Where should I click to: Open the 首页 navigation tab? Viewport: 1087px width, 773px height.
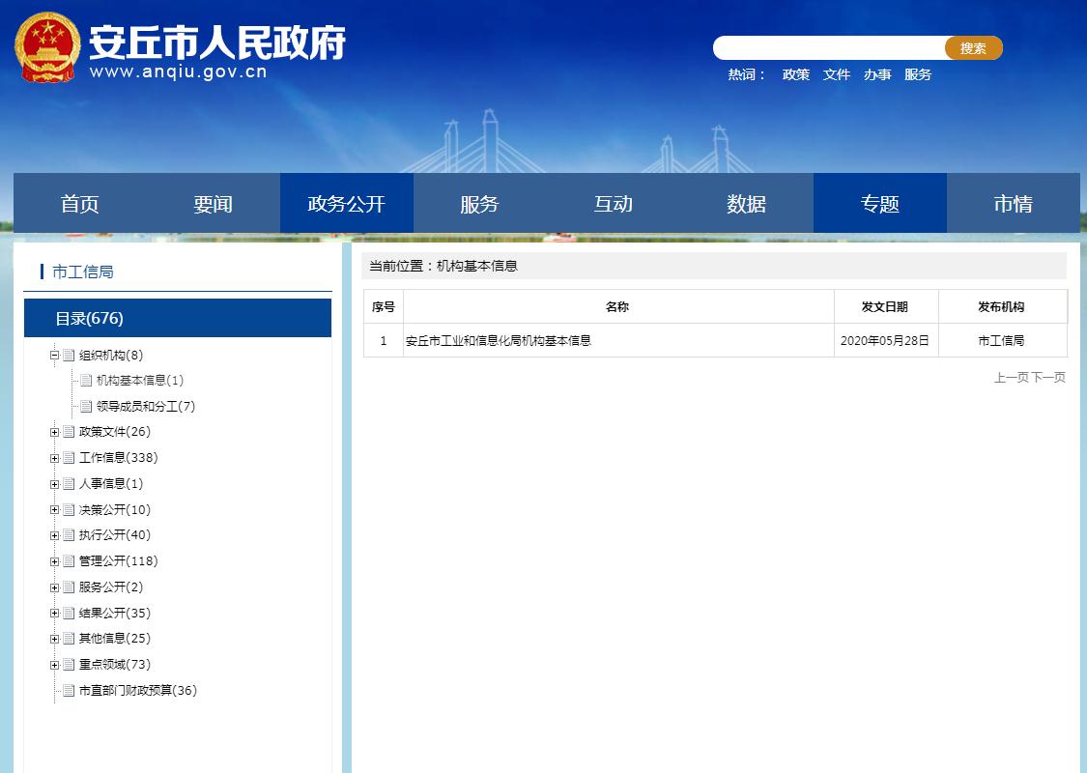click(x=80, y=203)
